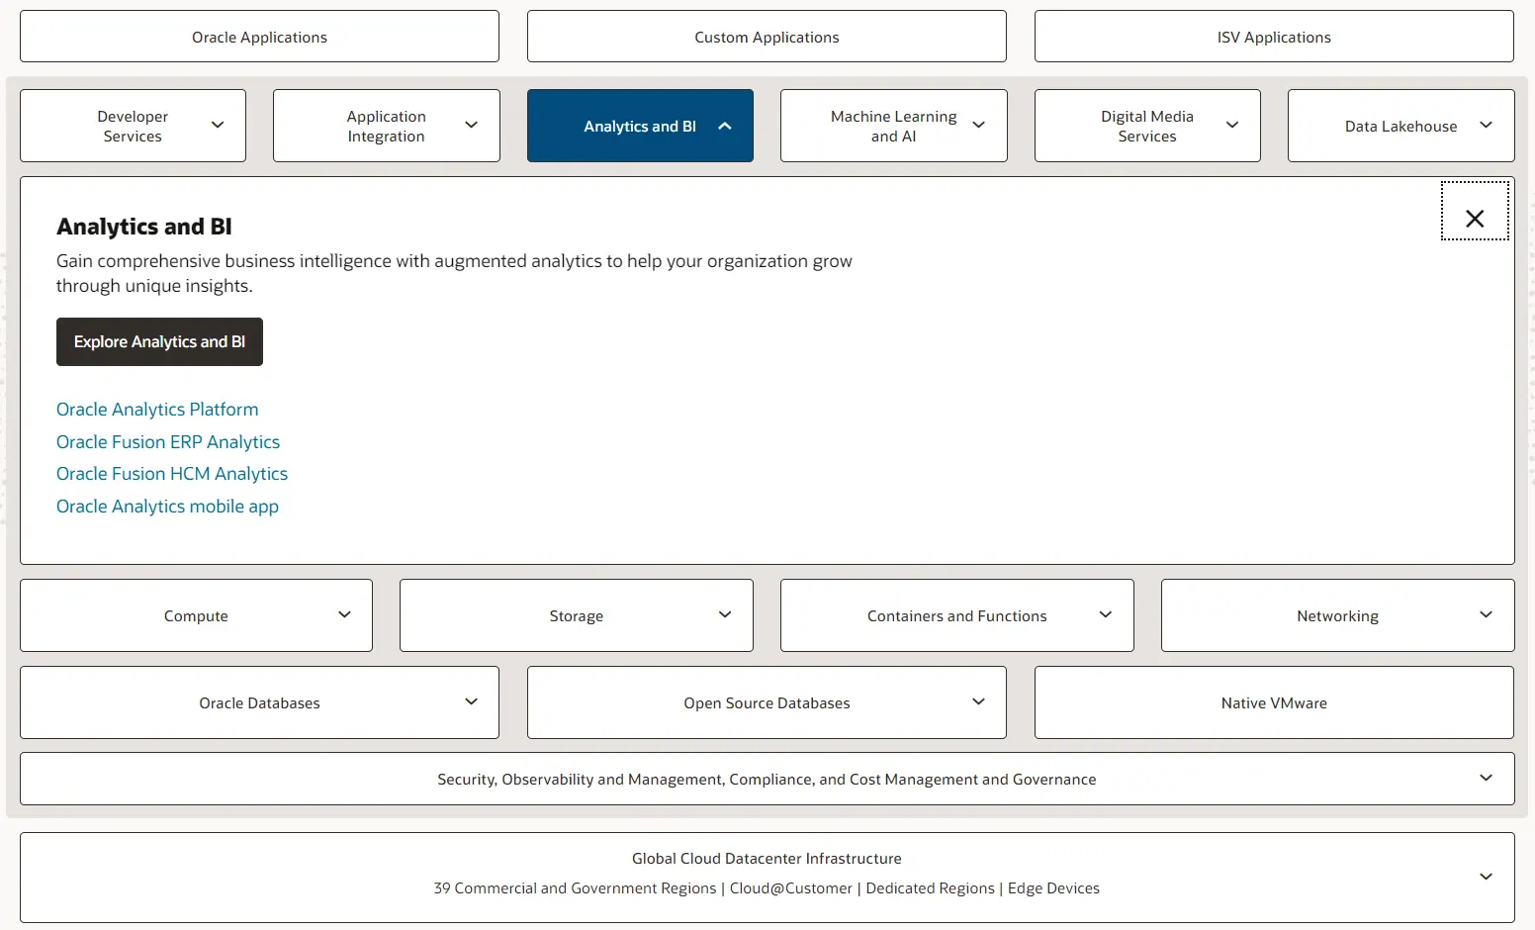The width and height of the screenshot is (1535, 930).
Task: Expand the Oracle Databases chevron
Action: [x=472, y=701]
